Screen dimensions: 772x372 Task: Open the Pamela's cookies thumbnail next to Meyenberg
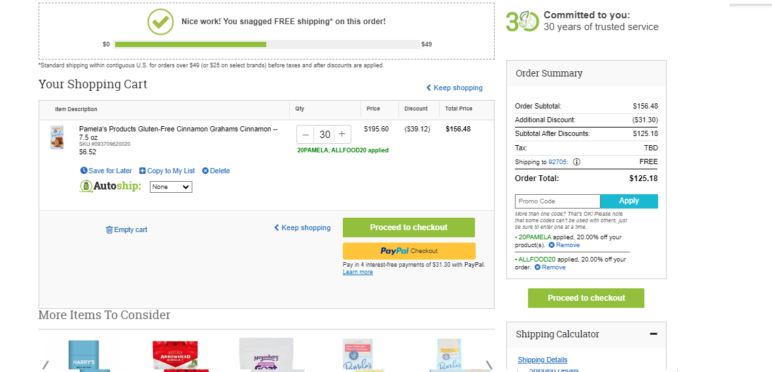pyautogui.click(x=357, y=355)
